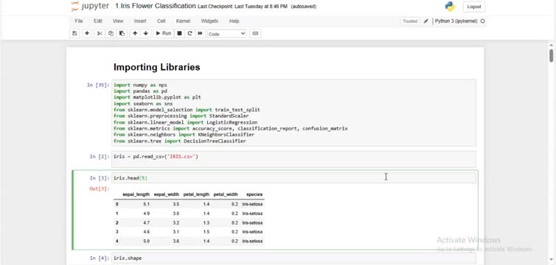Move selected cell up arrow

[x=135, y=34]
